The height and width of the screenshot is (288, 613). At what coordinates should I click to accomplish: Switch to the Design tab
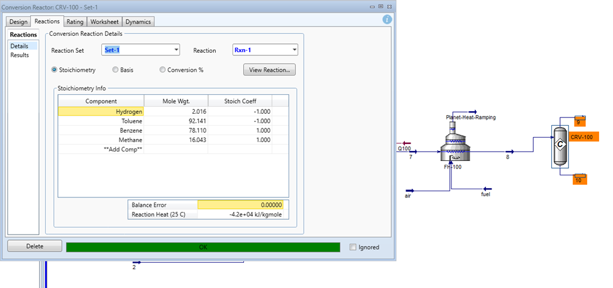click(18, 22)
